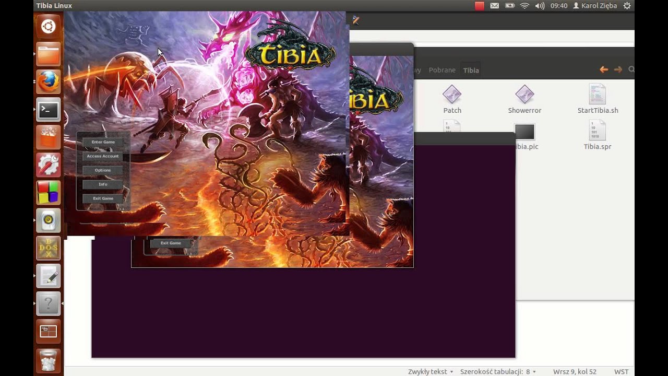Open the Terminal launcher icon

(x=49, y=110)
